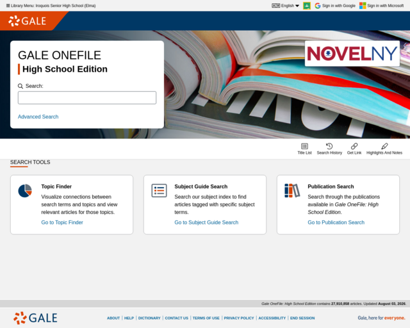This screenshot has height=328, width=410.
Task: Click the Gale logo in the footer
Action: pyautogui.click(x=35, y=318)
